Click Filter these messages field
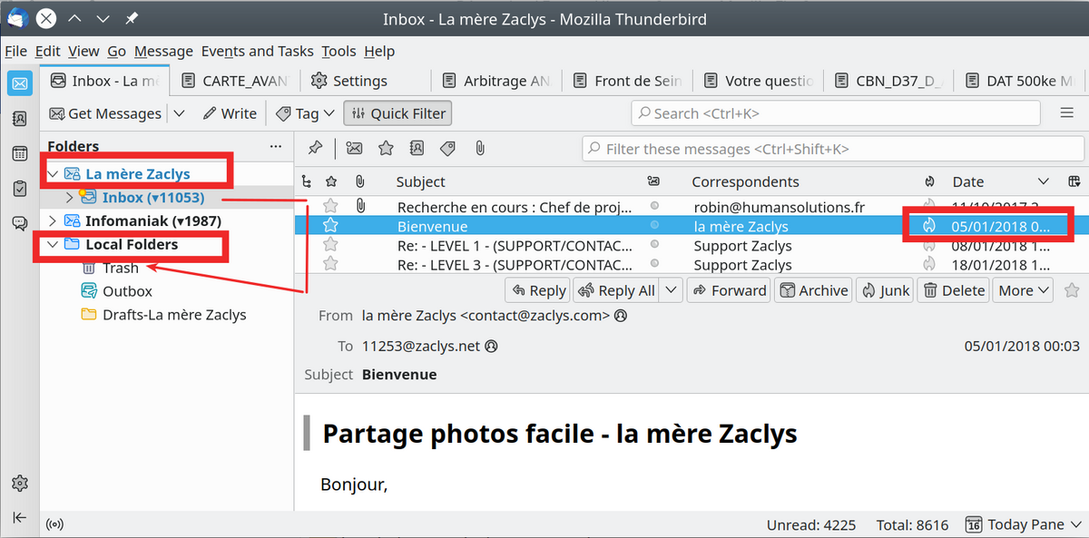 pyautogui.click(x=833, y=149)
